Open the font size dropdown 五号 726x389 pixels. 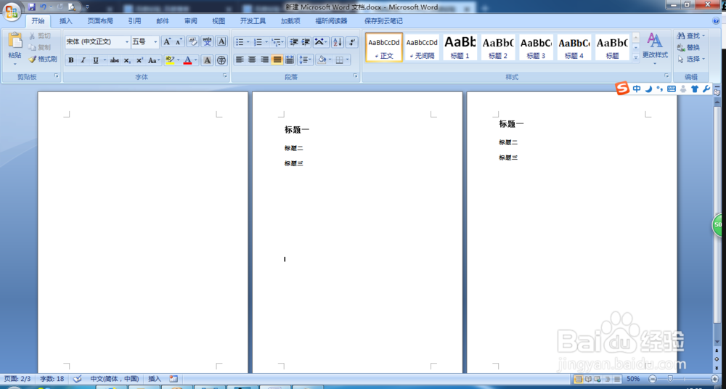155,41
